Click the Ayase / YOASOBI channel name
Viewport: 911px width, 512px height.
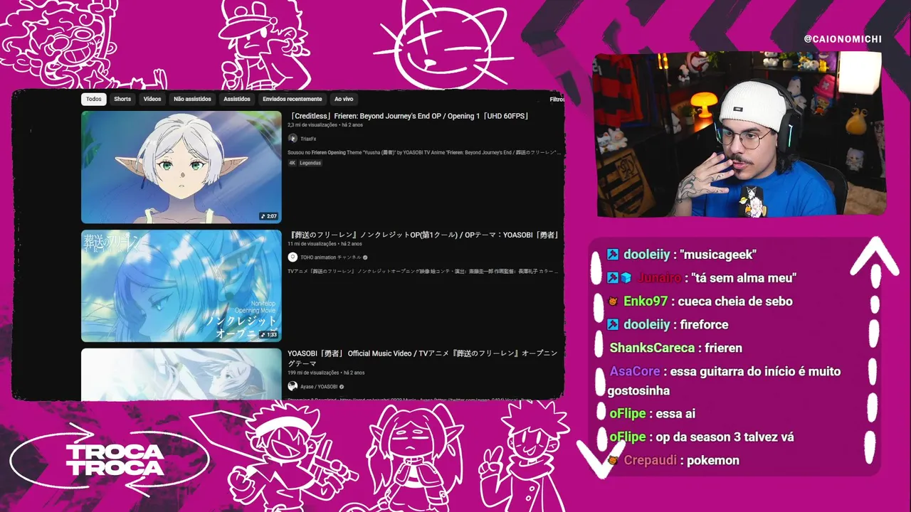tap(318, 387)
